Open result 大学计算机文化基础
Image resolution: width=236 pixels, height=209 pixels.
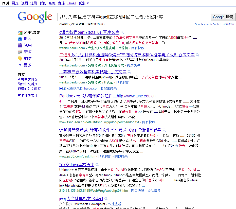pos(85,199)
